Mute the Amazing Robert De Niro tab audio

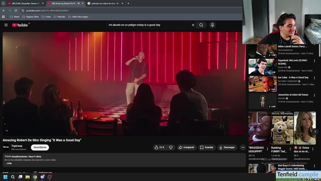[x=78, y=4]
